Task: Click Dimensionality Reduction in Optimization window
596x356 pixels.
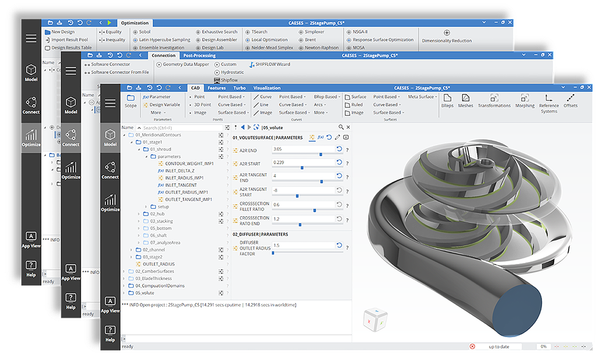Action: click(447, 37)
